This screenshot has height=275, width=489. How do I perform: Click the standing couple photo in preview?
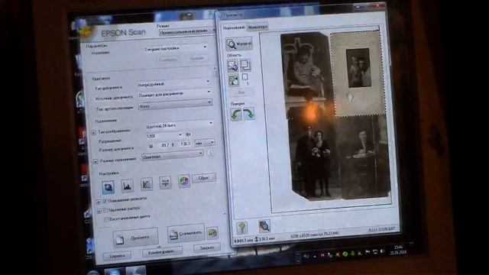pos(314,158)
